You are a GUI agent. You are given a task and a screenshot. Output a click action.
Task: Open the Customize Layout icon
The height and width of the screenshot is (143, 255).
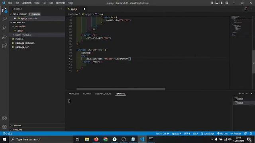click(x=227, y=3)
